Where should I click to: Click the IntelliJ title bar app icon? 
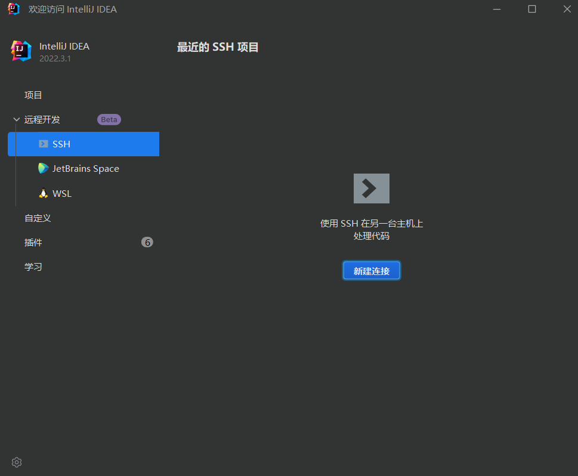coord(14,9)
